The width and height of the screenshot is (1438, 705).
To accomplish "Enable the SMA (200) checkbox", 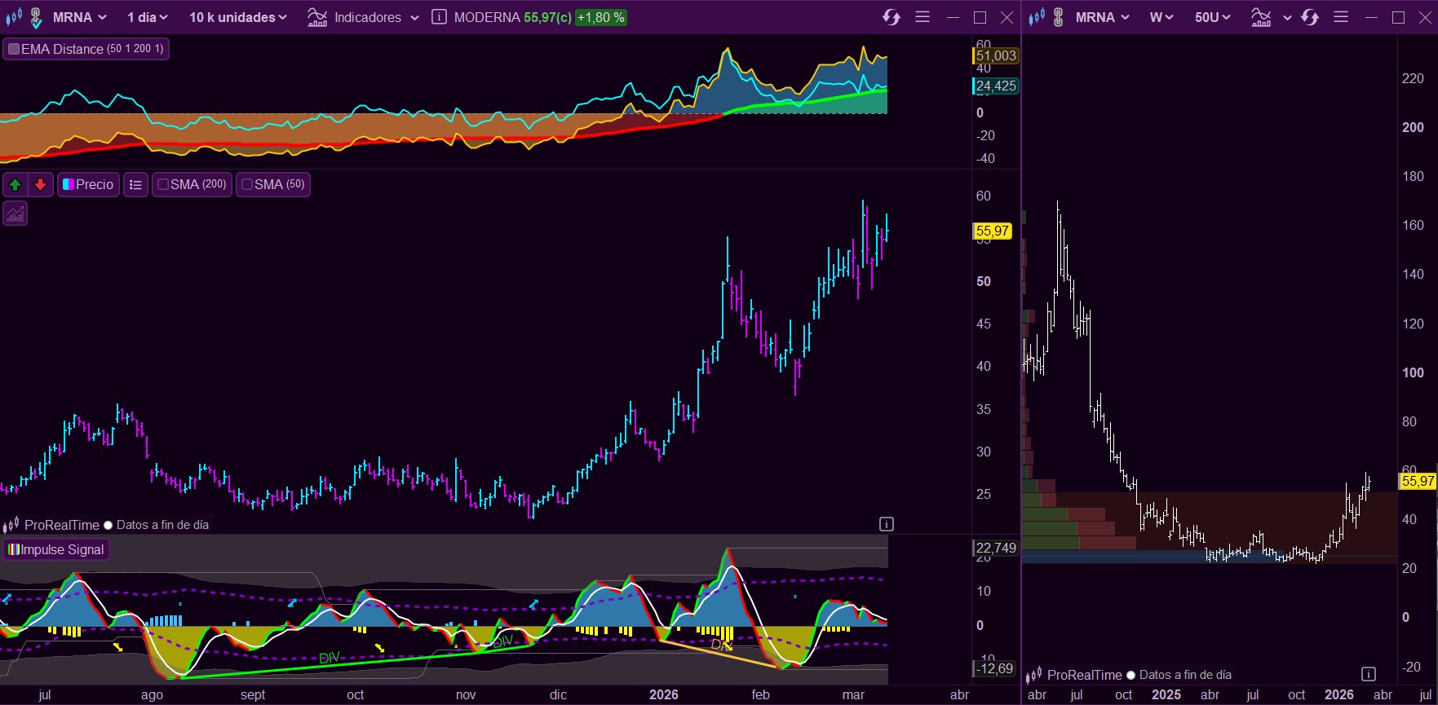I will tap(163, 185).
